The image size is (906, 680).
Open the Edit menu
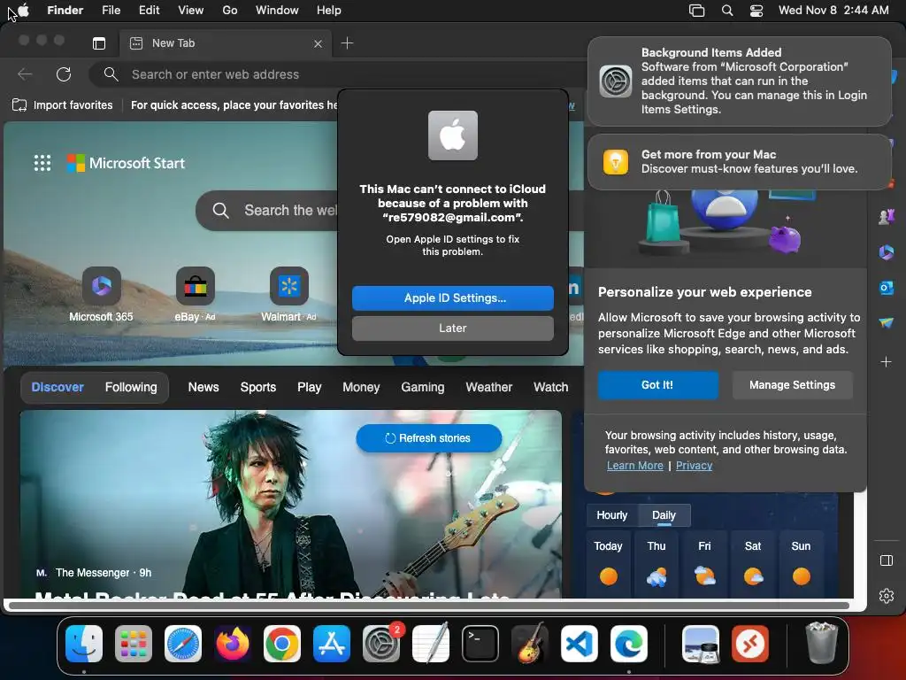point(149,11)
